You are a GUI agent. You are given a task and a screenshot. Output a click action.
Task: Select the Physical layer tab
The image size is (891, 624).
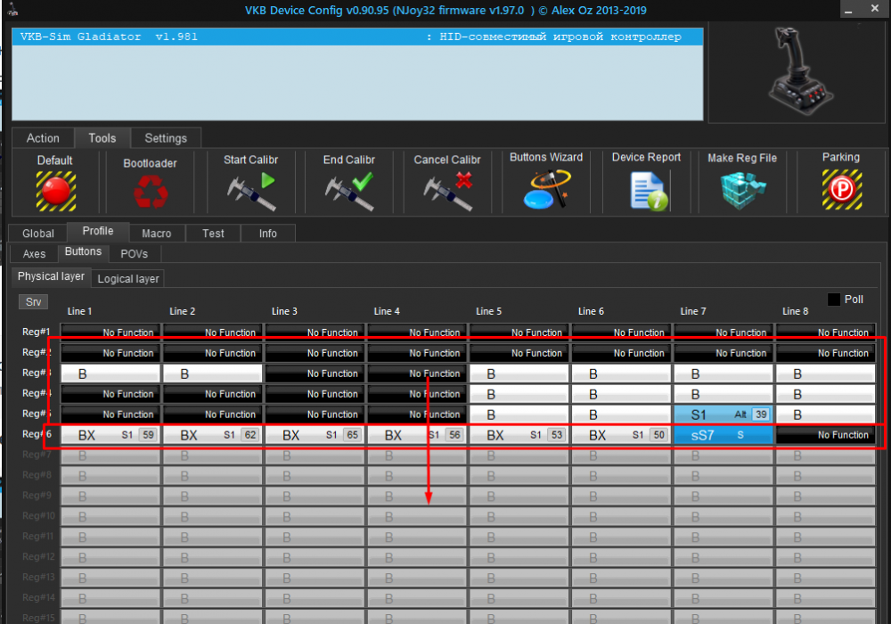click(x=51, y=276)
